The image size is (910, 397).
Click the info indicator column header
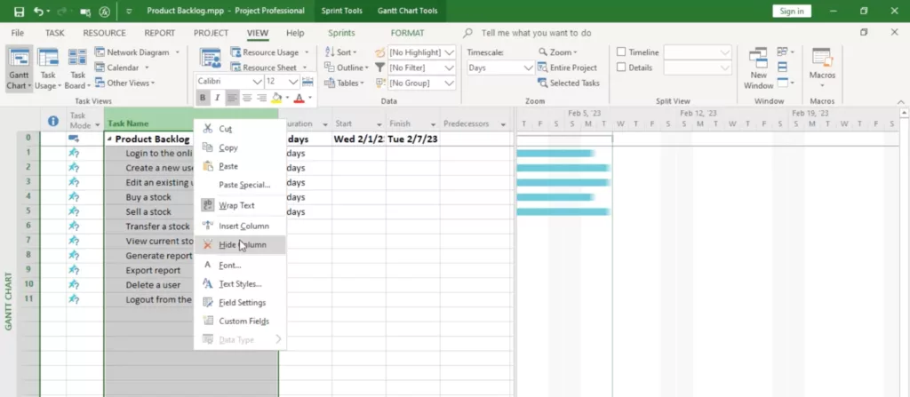click(53, 121)
